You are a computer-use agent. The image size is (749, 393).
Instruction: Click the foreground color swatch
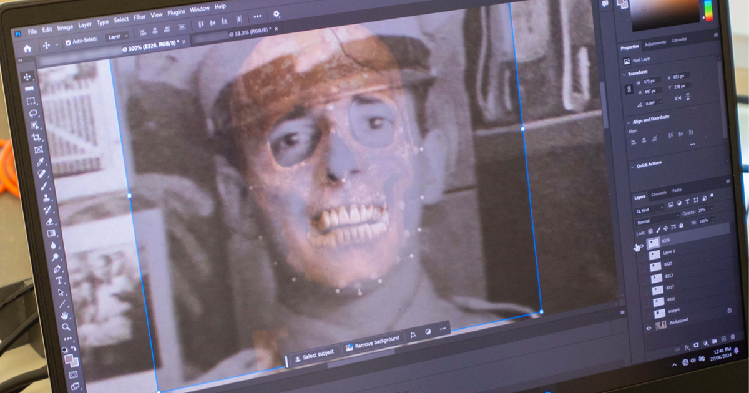[x=70, y=358]
